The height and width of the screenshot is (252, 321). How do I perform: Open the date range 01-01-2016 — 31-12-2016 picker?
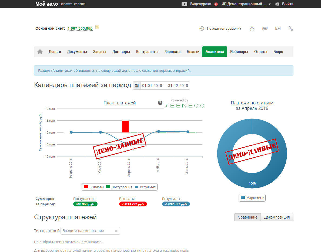(165, 86)
